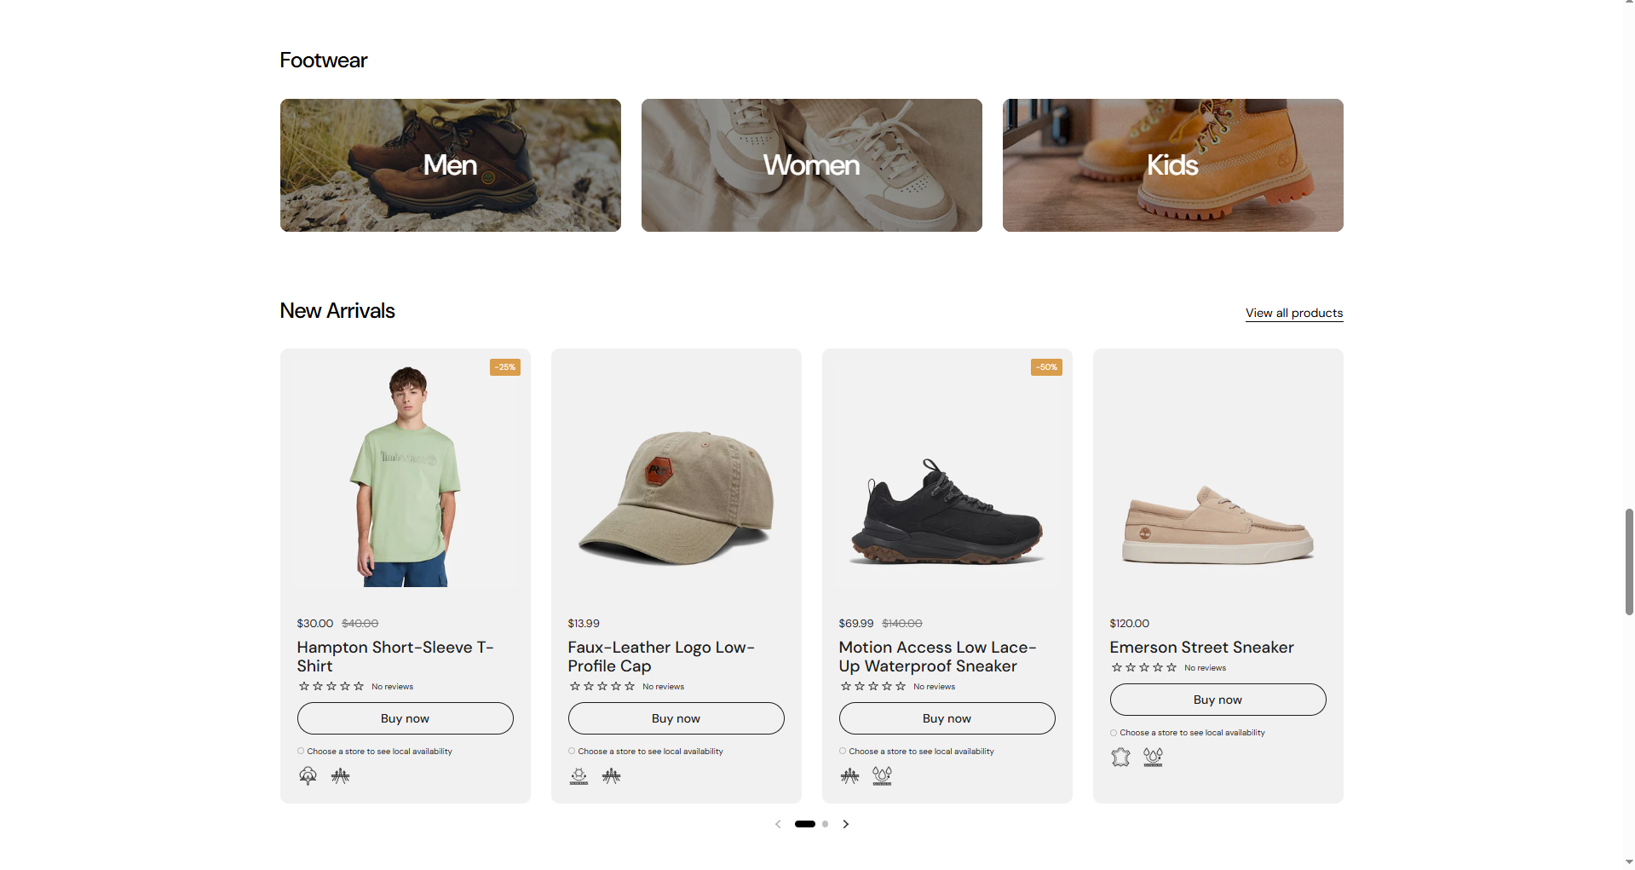Click the sun protection icon on Cap card
The height and width of the screenshot is (870, 1635).
579,775
